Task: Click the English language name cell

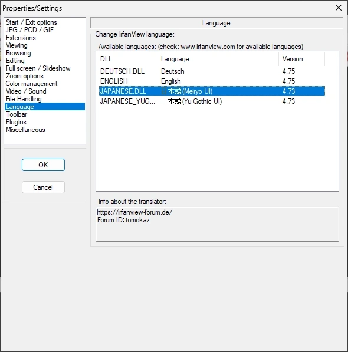Action: tap(170, 81)
